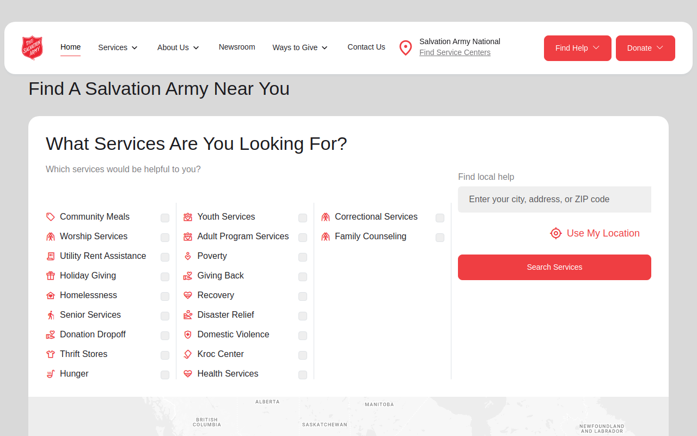
Task: Check the Community Meals checkbox
Action: pos(165,218)
